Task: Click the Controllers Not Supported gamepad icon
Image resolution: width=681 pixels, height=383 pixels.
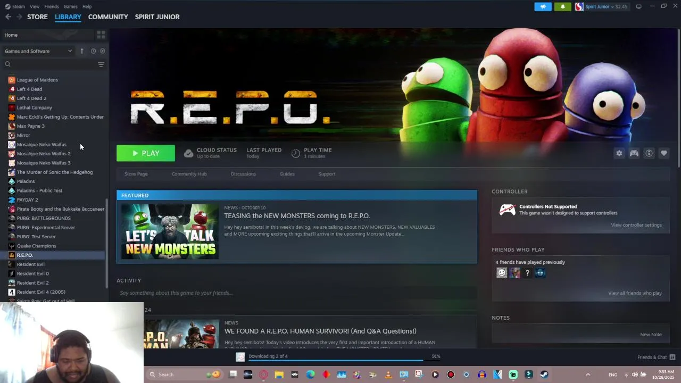Action: (507, 210)
